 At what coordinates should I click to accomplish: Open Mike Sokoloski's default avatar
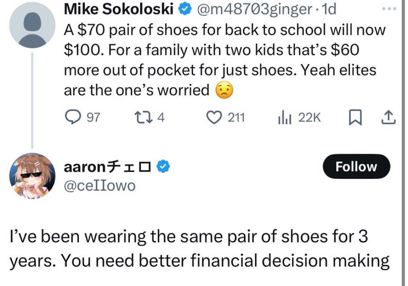[32, 26]
